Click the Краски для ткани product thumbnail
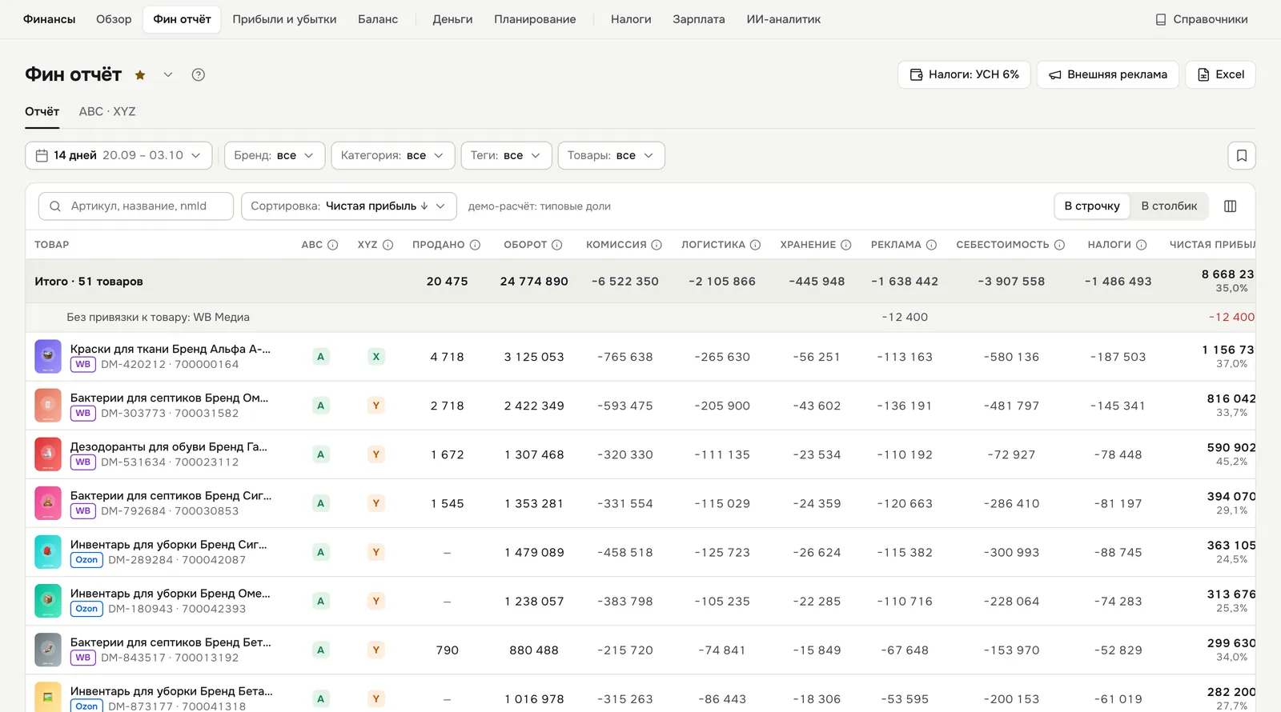 [48, 357]
